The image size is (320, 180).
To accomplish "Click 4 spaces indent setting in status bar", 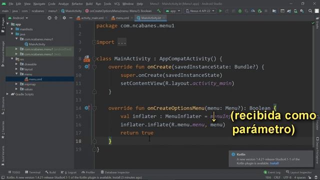I will (x=300, y=177).
